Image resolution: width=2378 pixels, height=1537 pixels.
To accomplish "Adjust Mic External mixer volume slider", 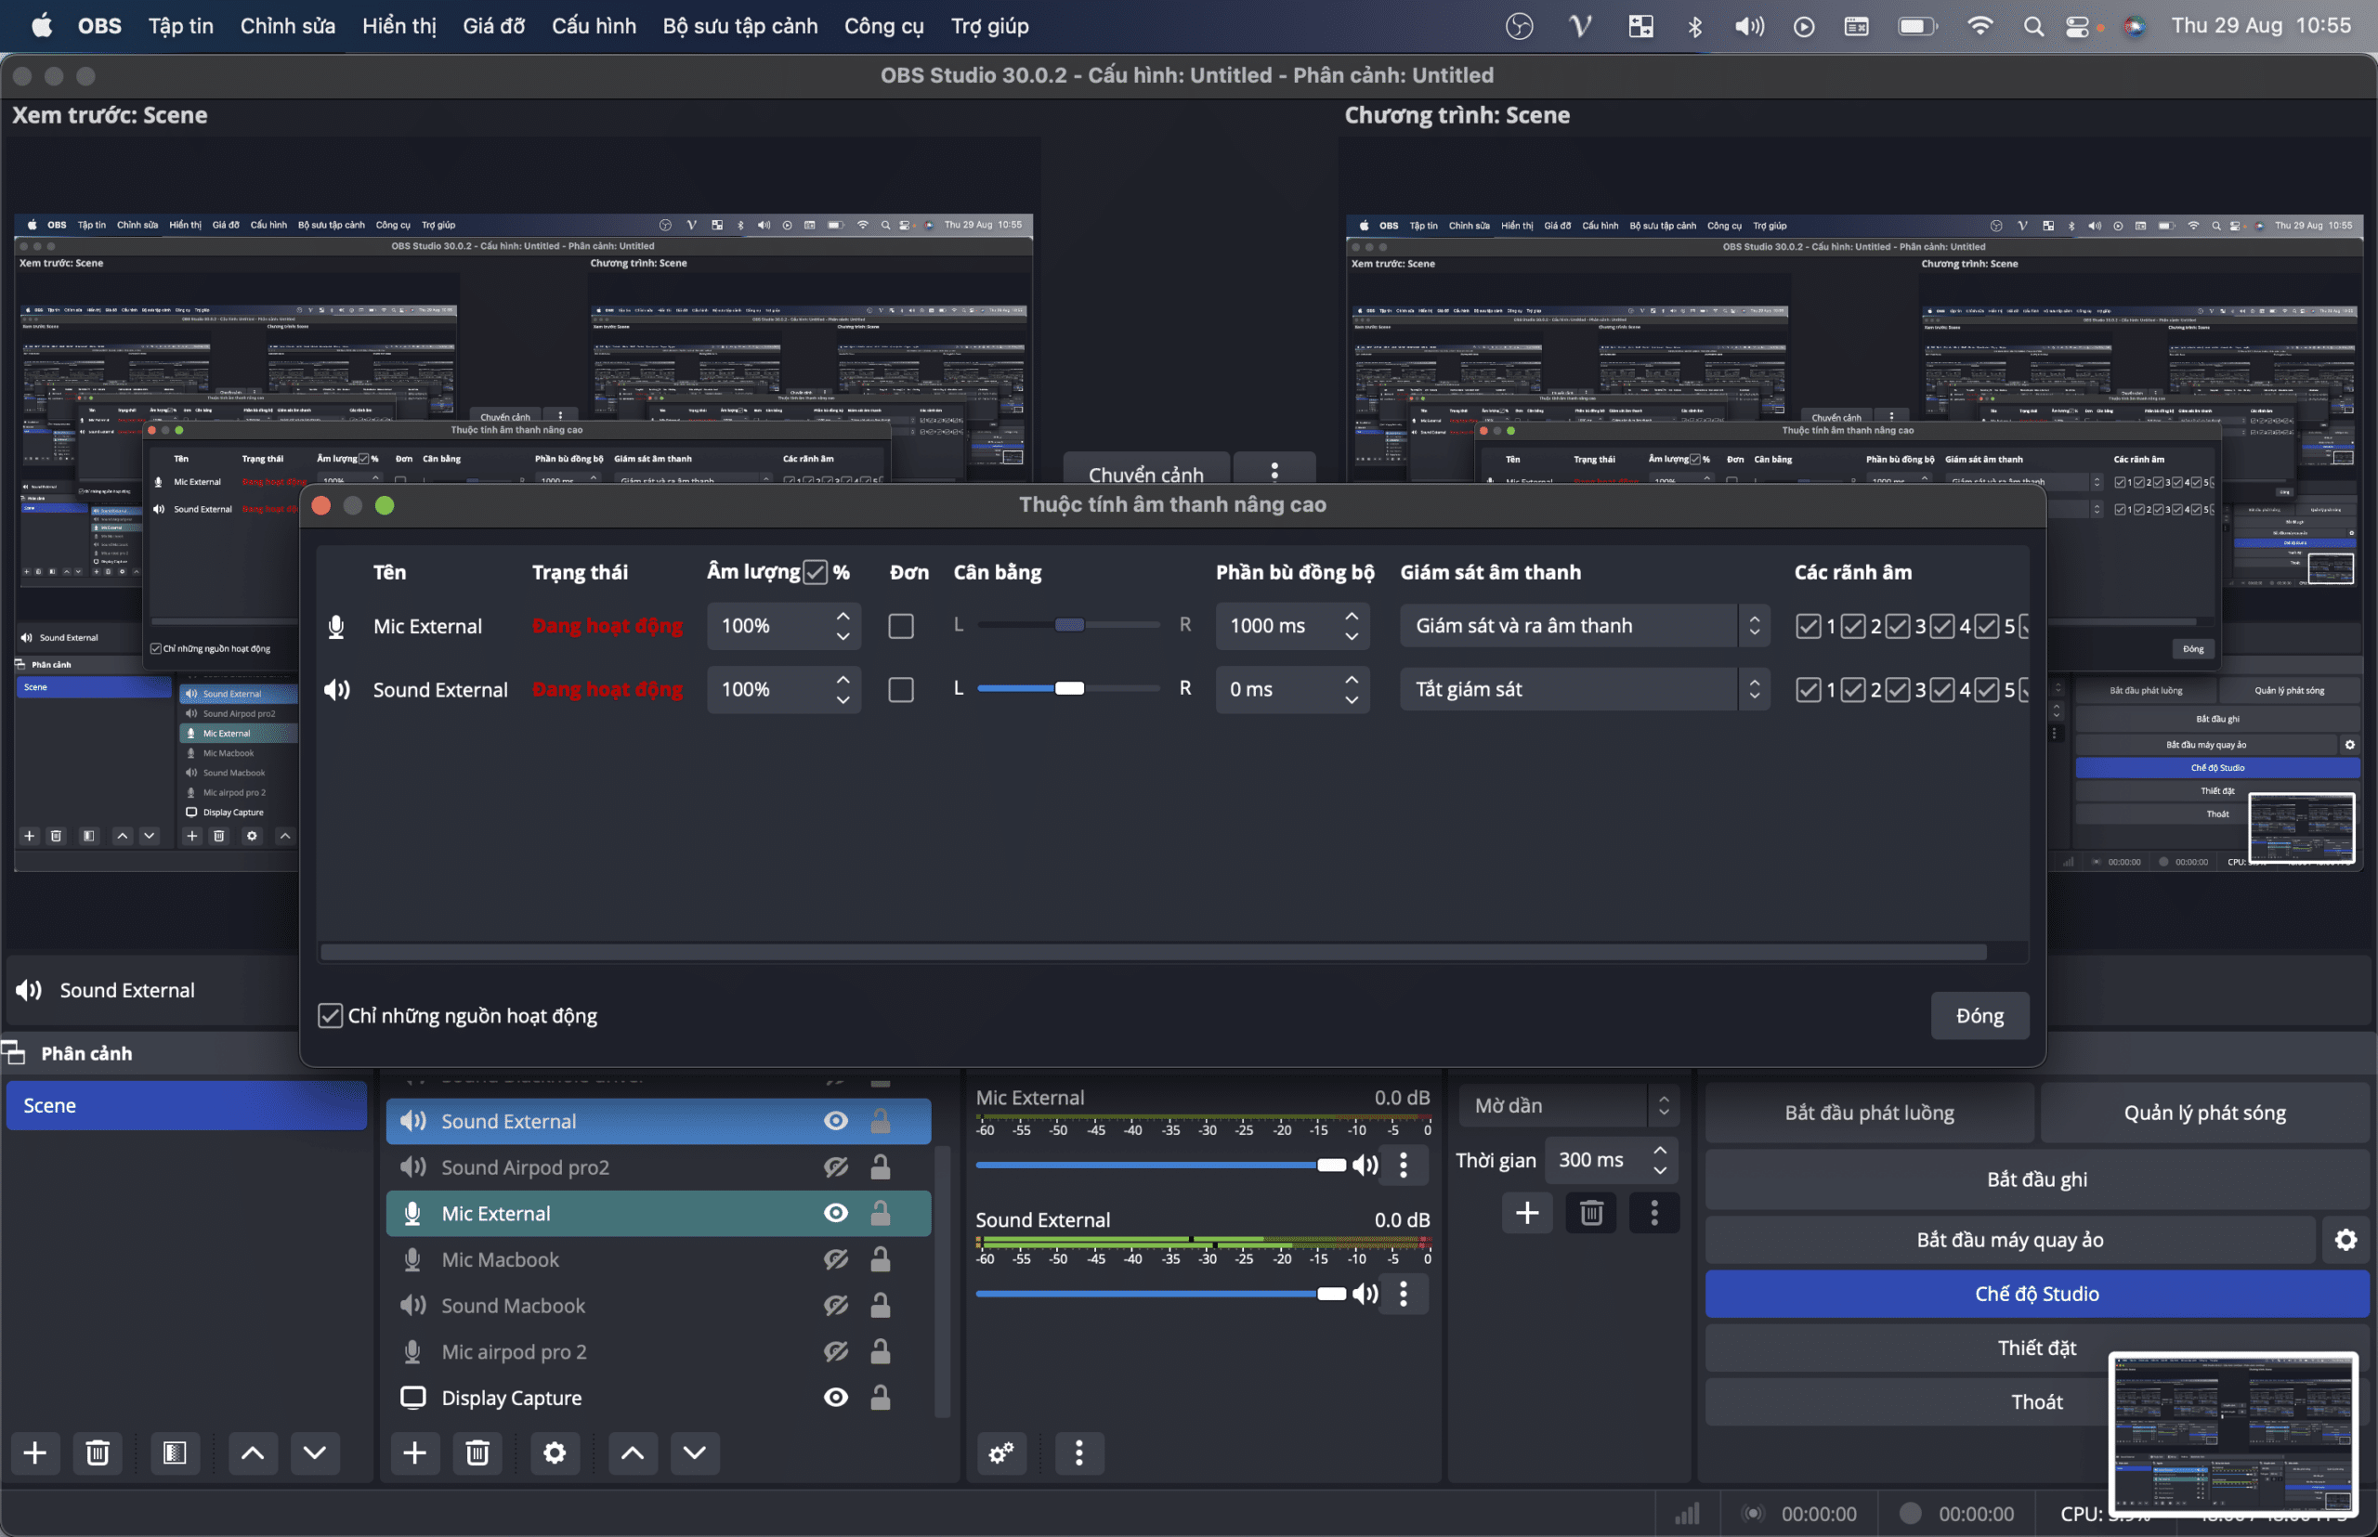I will [1160, 1165].
